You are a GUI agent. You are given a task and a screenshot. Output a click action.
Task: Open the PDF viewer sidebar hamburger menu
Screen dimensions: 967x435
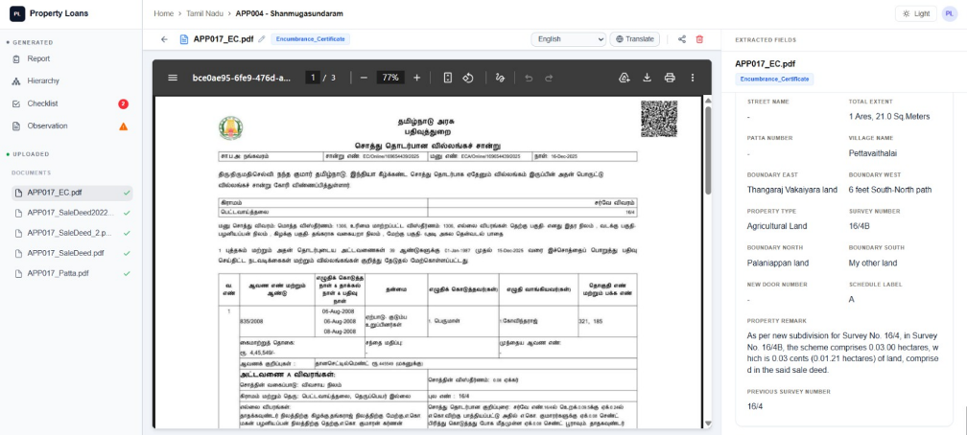(173, 78)
